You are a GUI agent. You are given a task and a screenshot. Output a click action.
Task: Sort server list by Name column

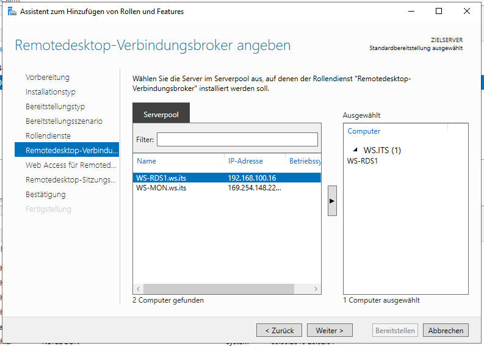146,161
